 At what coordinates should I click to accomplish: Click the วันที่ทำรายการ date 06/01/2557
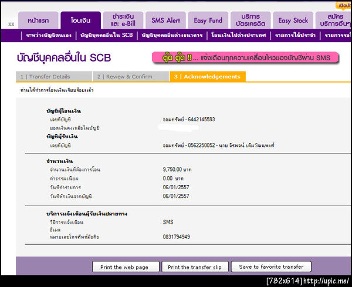click(x=176, y=187)
